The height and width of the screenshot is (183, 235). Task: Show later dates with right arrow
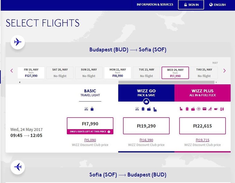coord(224,71)
